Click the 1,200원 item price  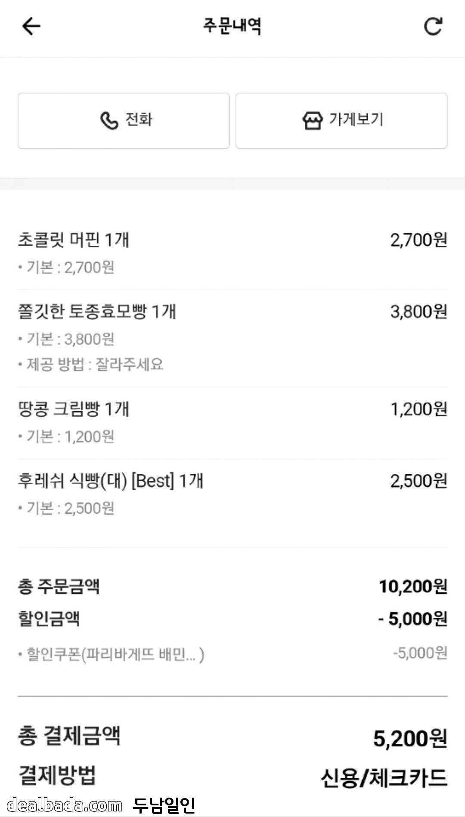(x=418, y=409)
